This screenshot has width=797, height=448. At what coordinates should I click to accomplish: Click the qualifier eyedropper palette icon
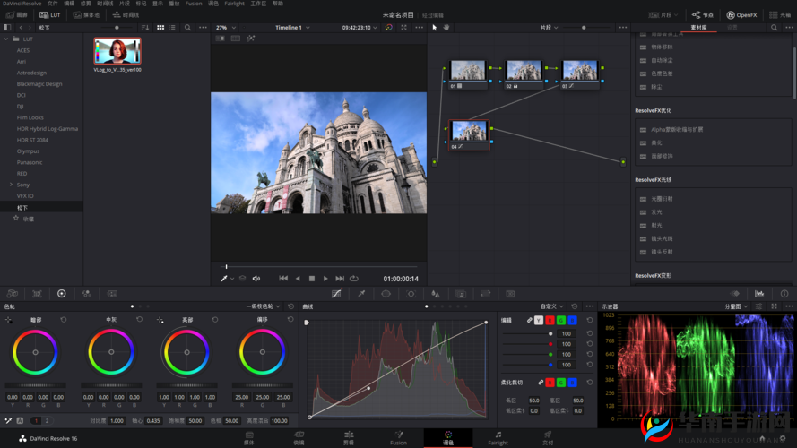coord(361,293)
